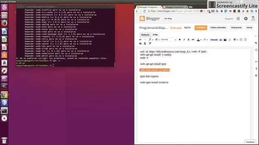
Task: Open the text alignment dropdown
Action: pyautogui.click(x=236, y=39)
